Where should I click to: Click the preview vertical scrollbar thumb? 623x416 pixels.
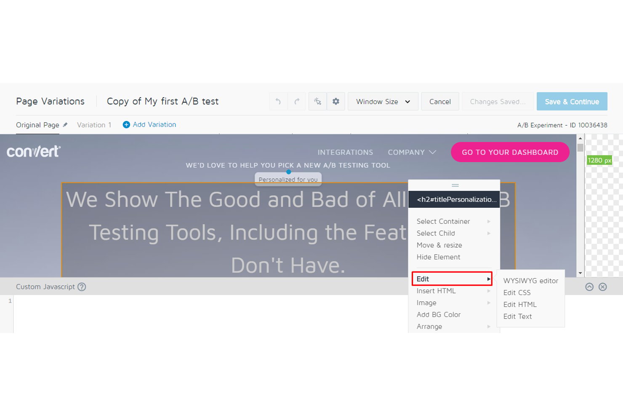tap(580, 148)
